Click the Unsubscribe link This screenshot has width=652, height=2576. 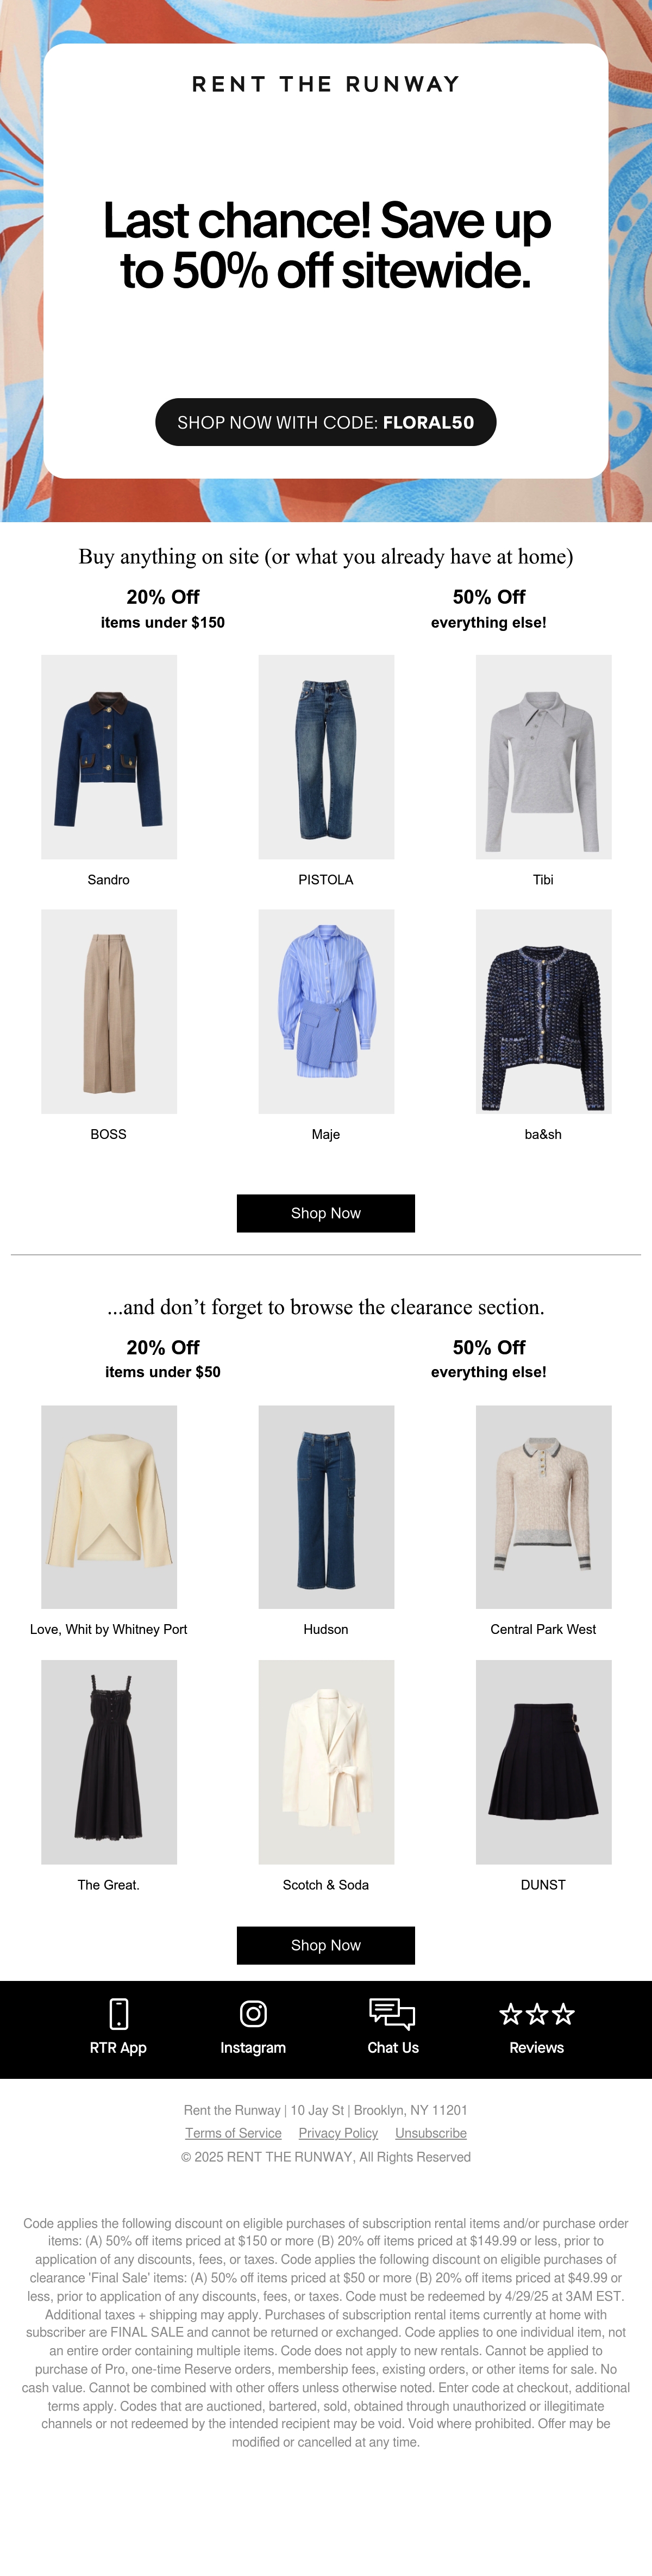431,2133
